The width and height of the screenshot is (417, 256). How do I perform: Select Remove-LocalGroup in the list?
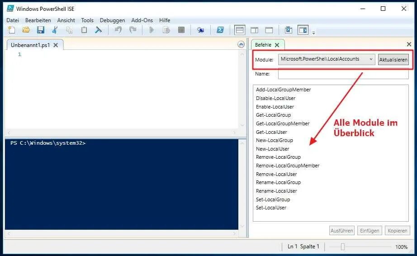pos(278,157)
